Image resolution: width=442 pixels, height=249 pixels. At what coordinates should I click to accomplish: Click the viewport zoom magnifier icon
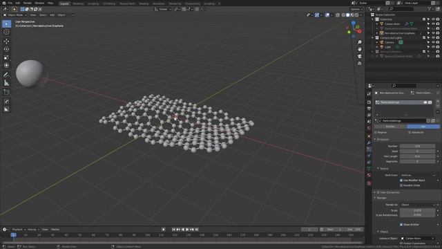[360, 42]
